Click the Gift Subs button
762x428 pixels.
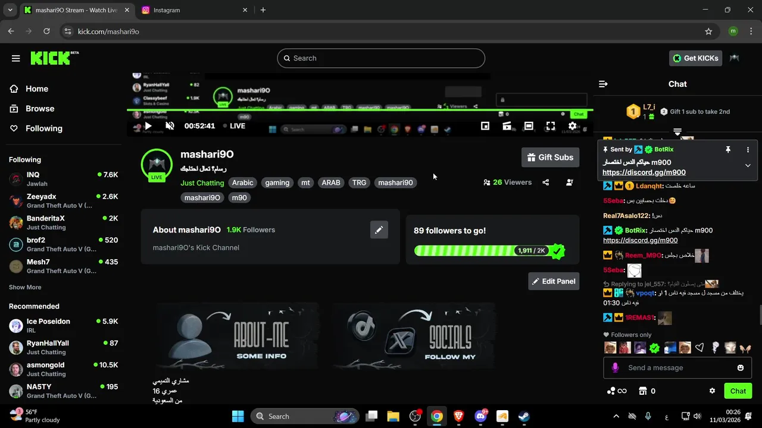pyautogui.click(x=550, y=158)
